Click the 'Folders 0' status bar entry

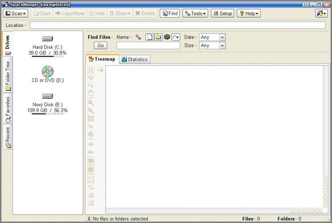(289, 219)
